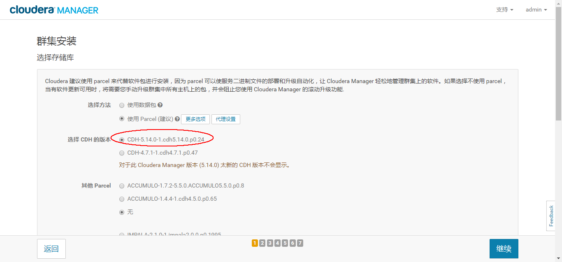Select ACCUMULO-1.4.4-1.cdh4.5.0.p0.65 parcel
The image size is (562, 262).
(122, 199)
